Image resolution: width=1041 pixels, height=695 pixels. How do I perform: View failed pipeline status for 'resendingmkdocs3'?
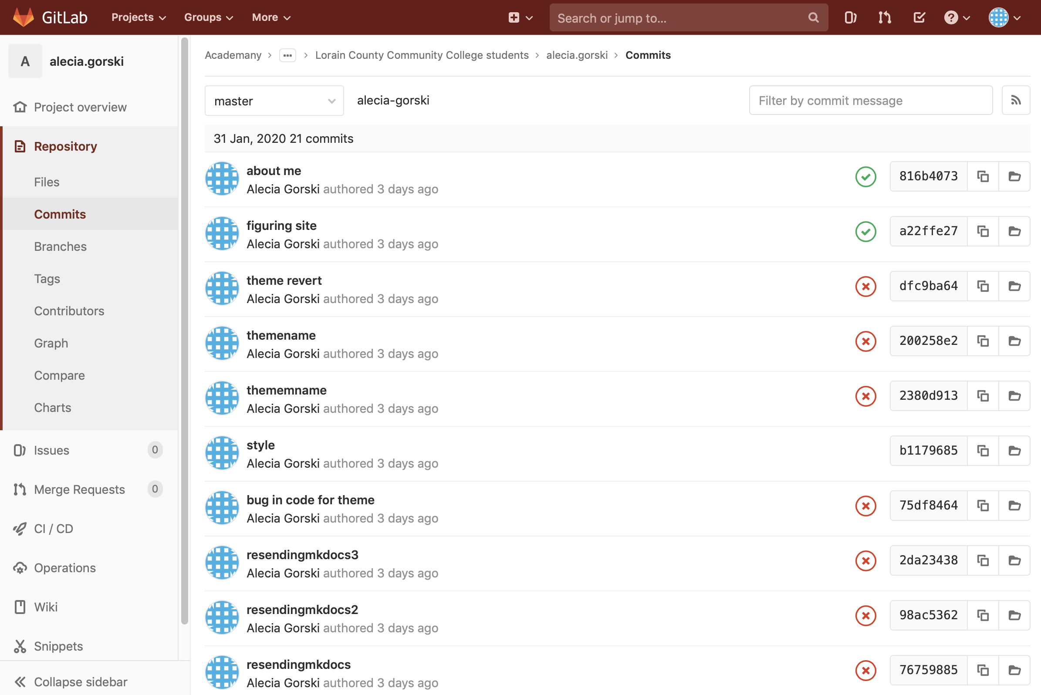pos(866,560)
